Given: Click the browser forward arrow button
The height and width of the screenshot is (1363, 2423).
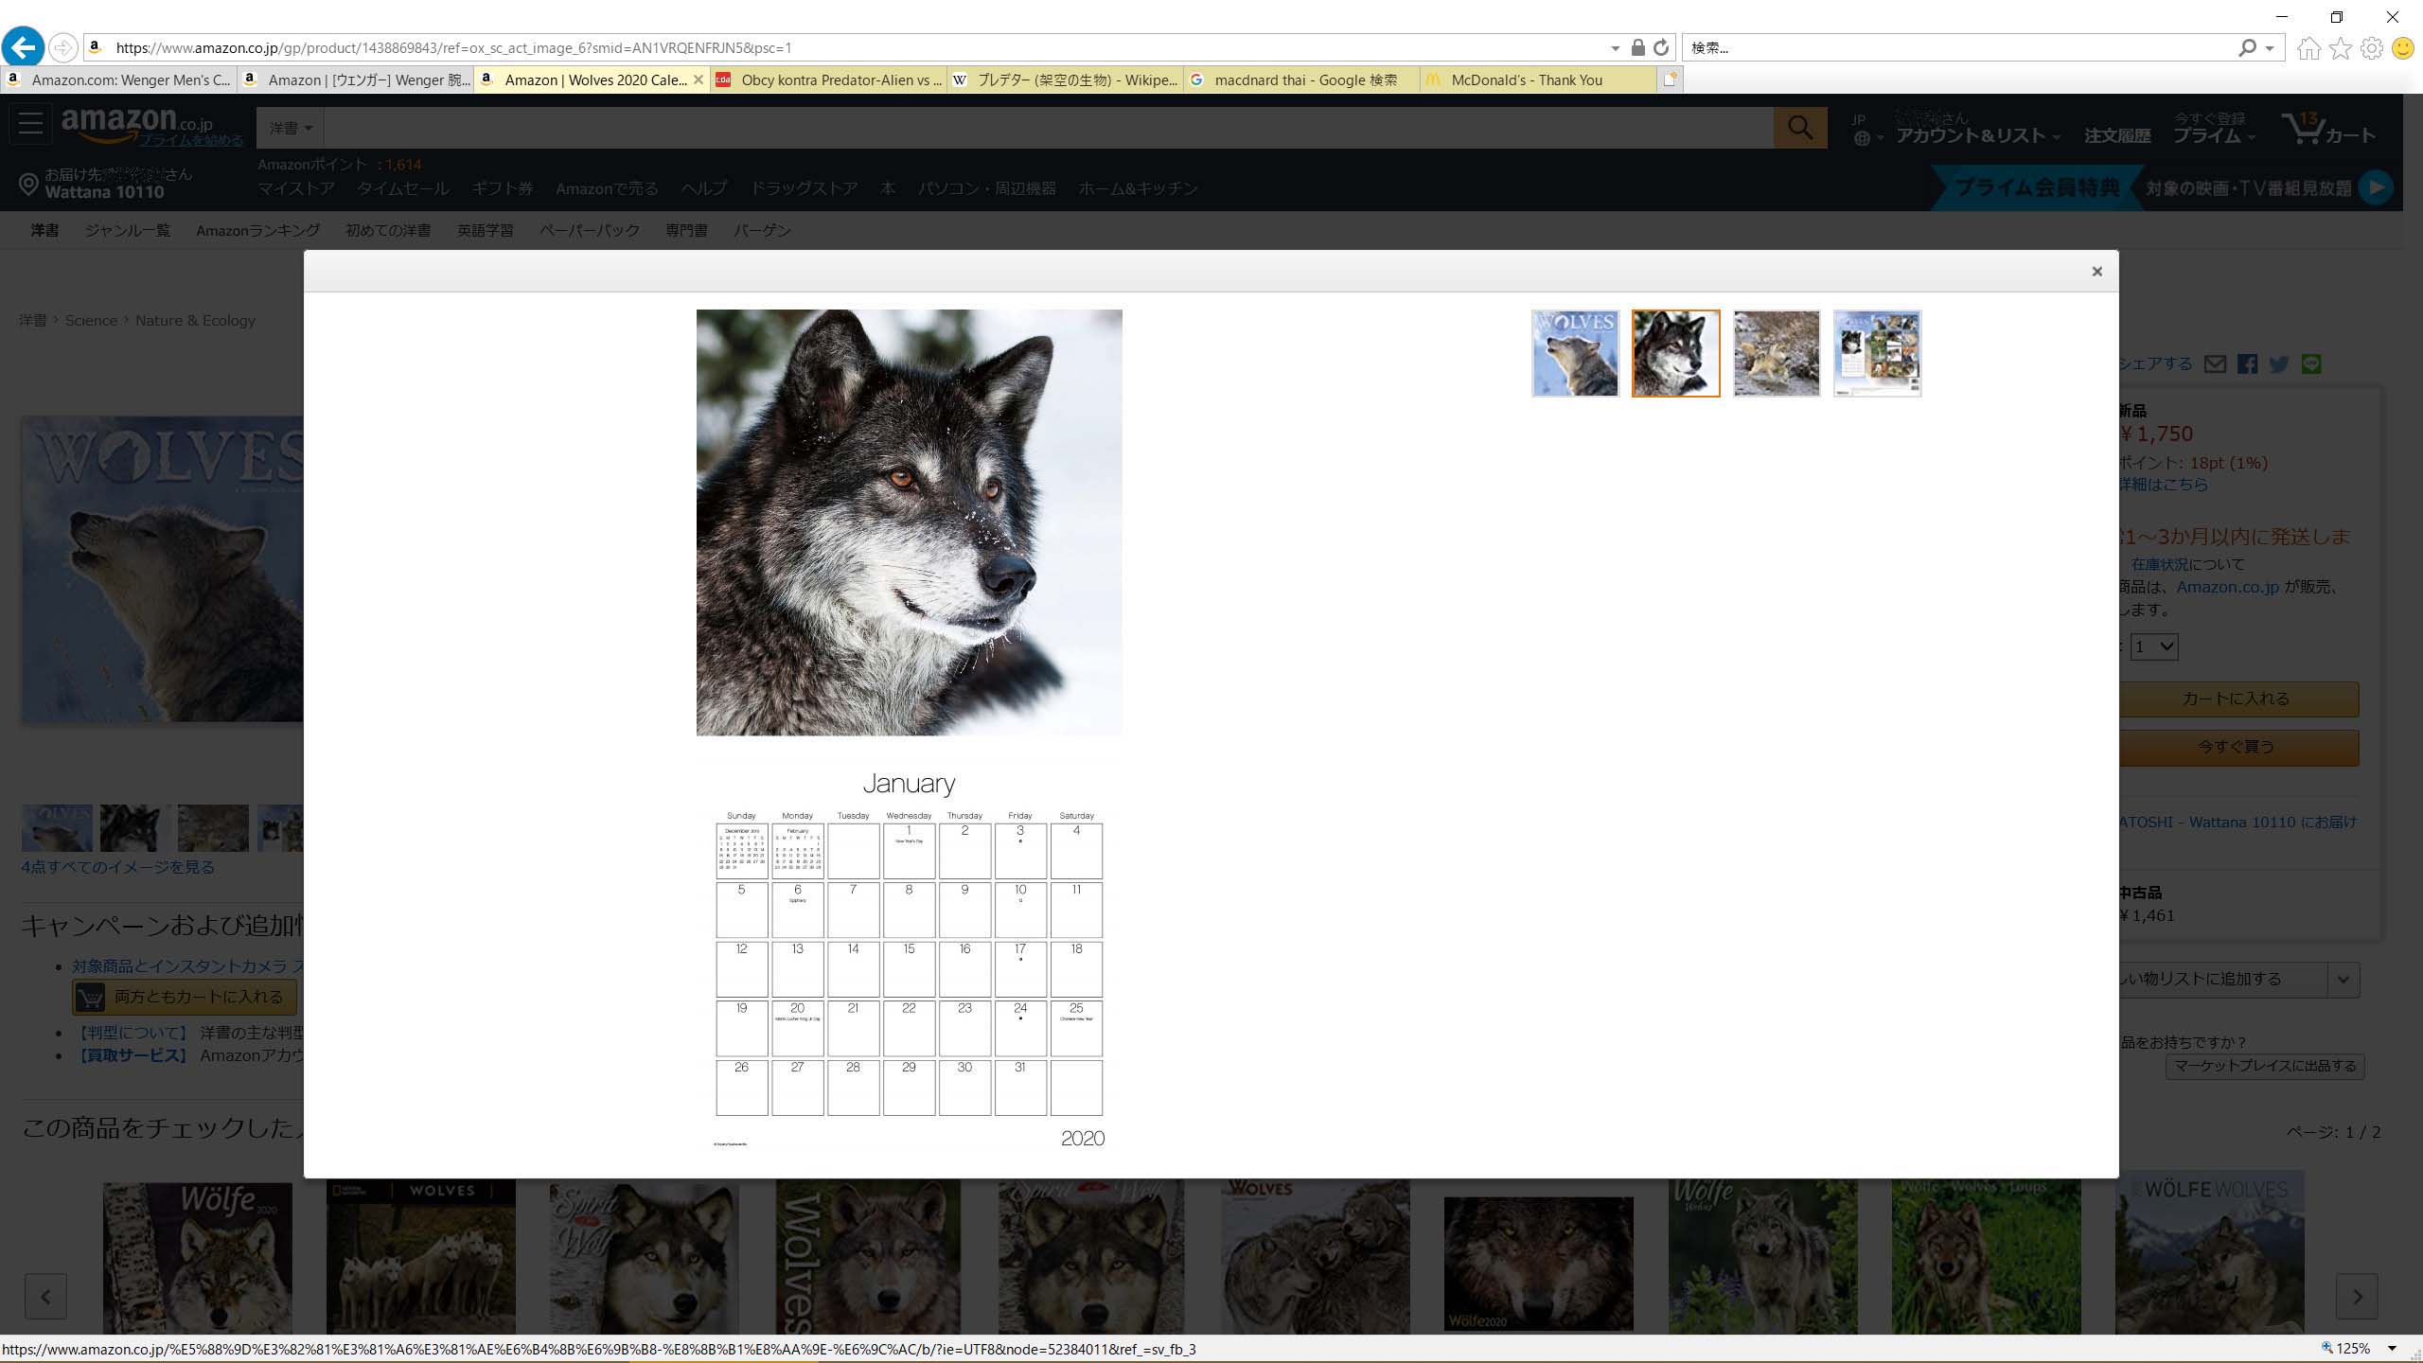Looking at the screenshot, I should (x=62, y=47).
